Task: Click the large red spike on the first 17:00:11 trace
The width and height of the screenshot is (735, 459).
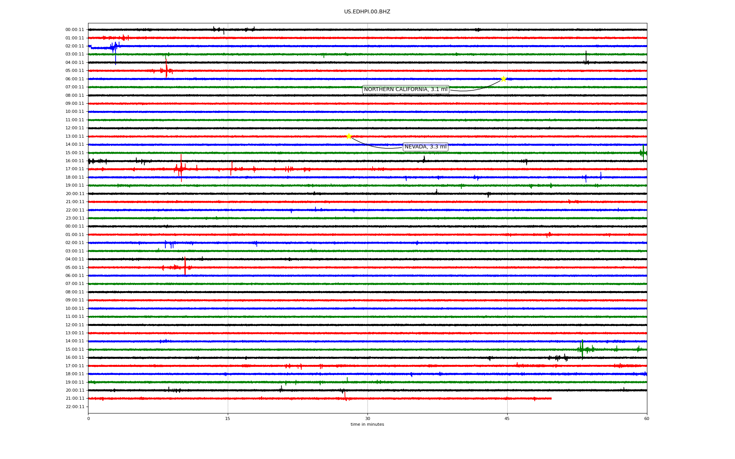Action: click(181, 167)
